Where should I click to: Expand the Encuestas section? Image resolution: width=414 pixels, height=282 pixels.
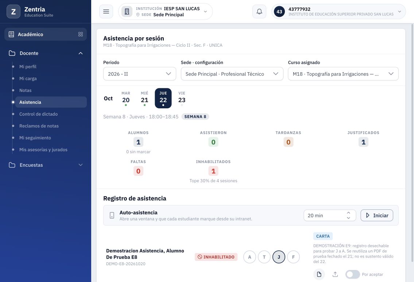click(x=81, y=165)
